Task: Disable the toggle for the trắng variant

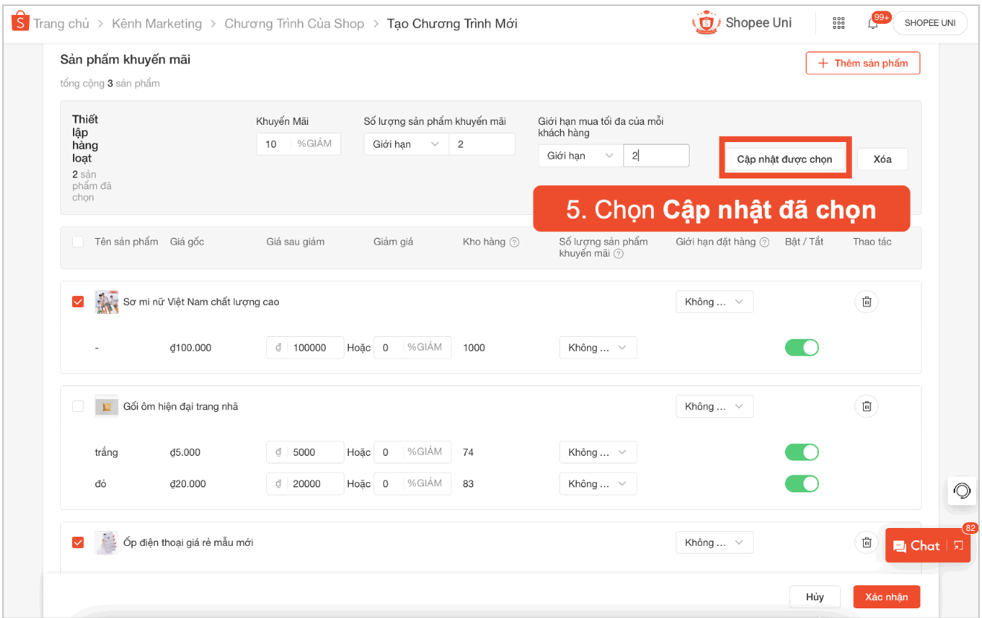Action: click(801, 451)
